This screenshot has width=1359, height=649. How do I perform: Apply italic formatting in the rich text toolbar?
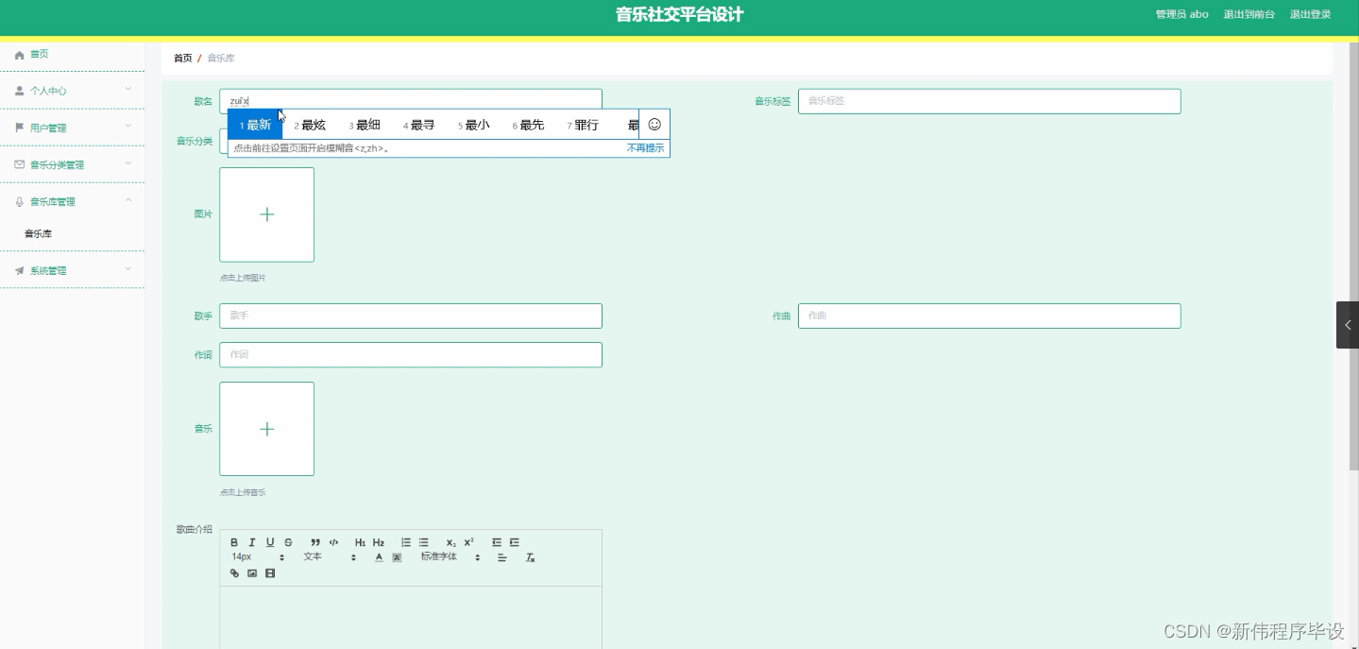(251, 541)
